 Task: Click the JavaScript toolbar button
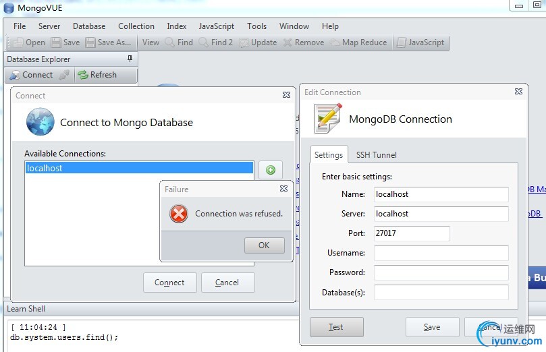coord(420,42)
